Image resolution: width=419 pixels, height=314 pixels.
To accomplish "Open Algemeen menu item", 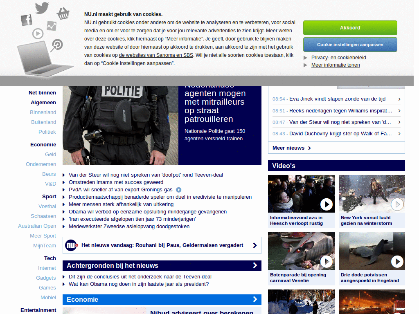I will (43, 103).
